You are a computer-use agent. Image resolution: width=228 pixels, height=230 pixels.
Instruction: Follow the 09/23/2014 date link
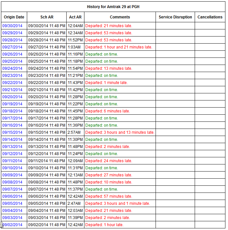12,76
